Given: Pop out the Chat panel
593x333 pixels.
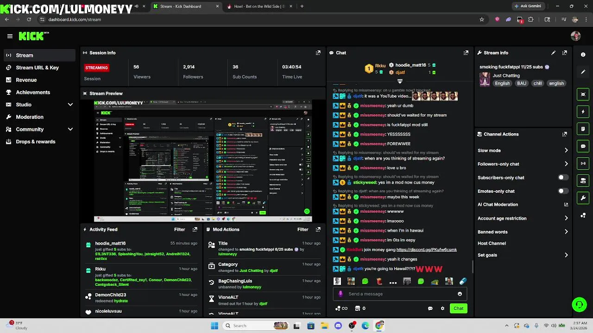Looking at the screenshot, I should [x=466, y=53].
